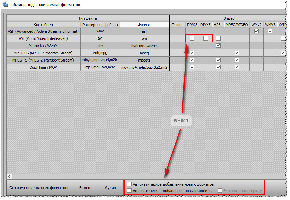Uncheck MPEG2VIDEO in the MPEG-PS row

point(237,53)
